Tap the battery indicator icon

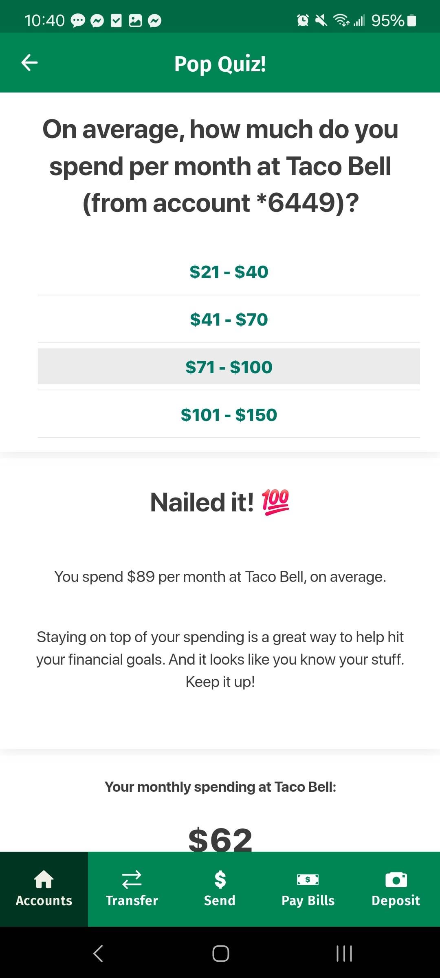pyautogui.click(x=412, y=20)
